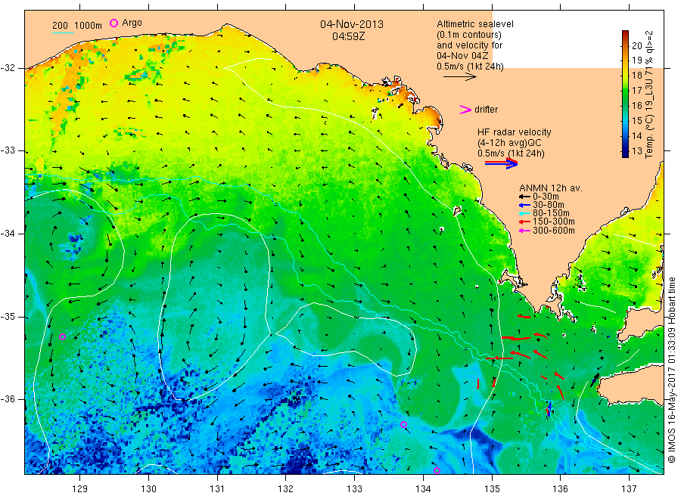The width and height of the screenshot is (681, 499).
Task: Click the '-35' latitude axis label
Action: 8,316
